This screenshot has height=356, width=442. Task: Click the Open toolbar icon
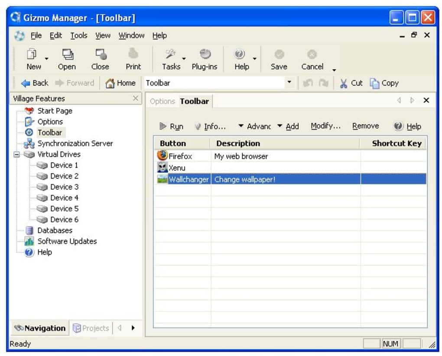67,55
